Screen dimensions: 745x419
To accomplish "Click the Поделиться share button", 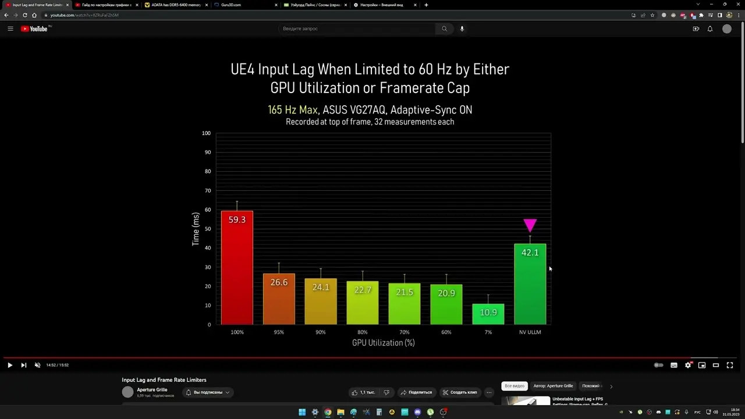I will coord(416,392).
